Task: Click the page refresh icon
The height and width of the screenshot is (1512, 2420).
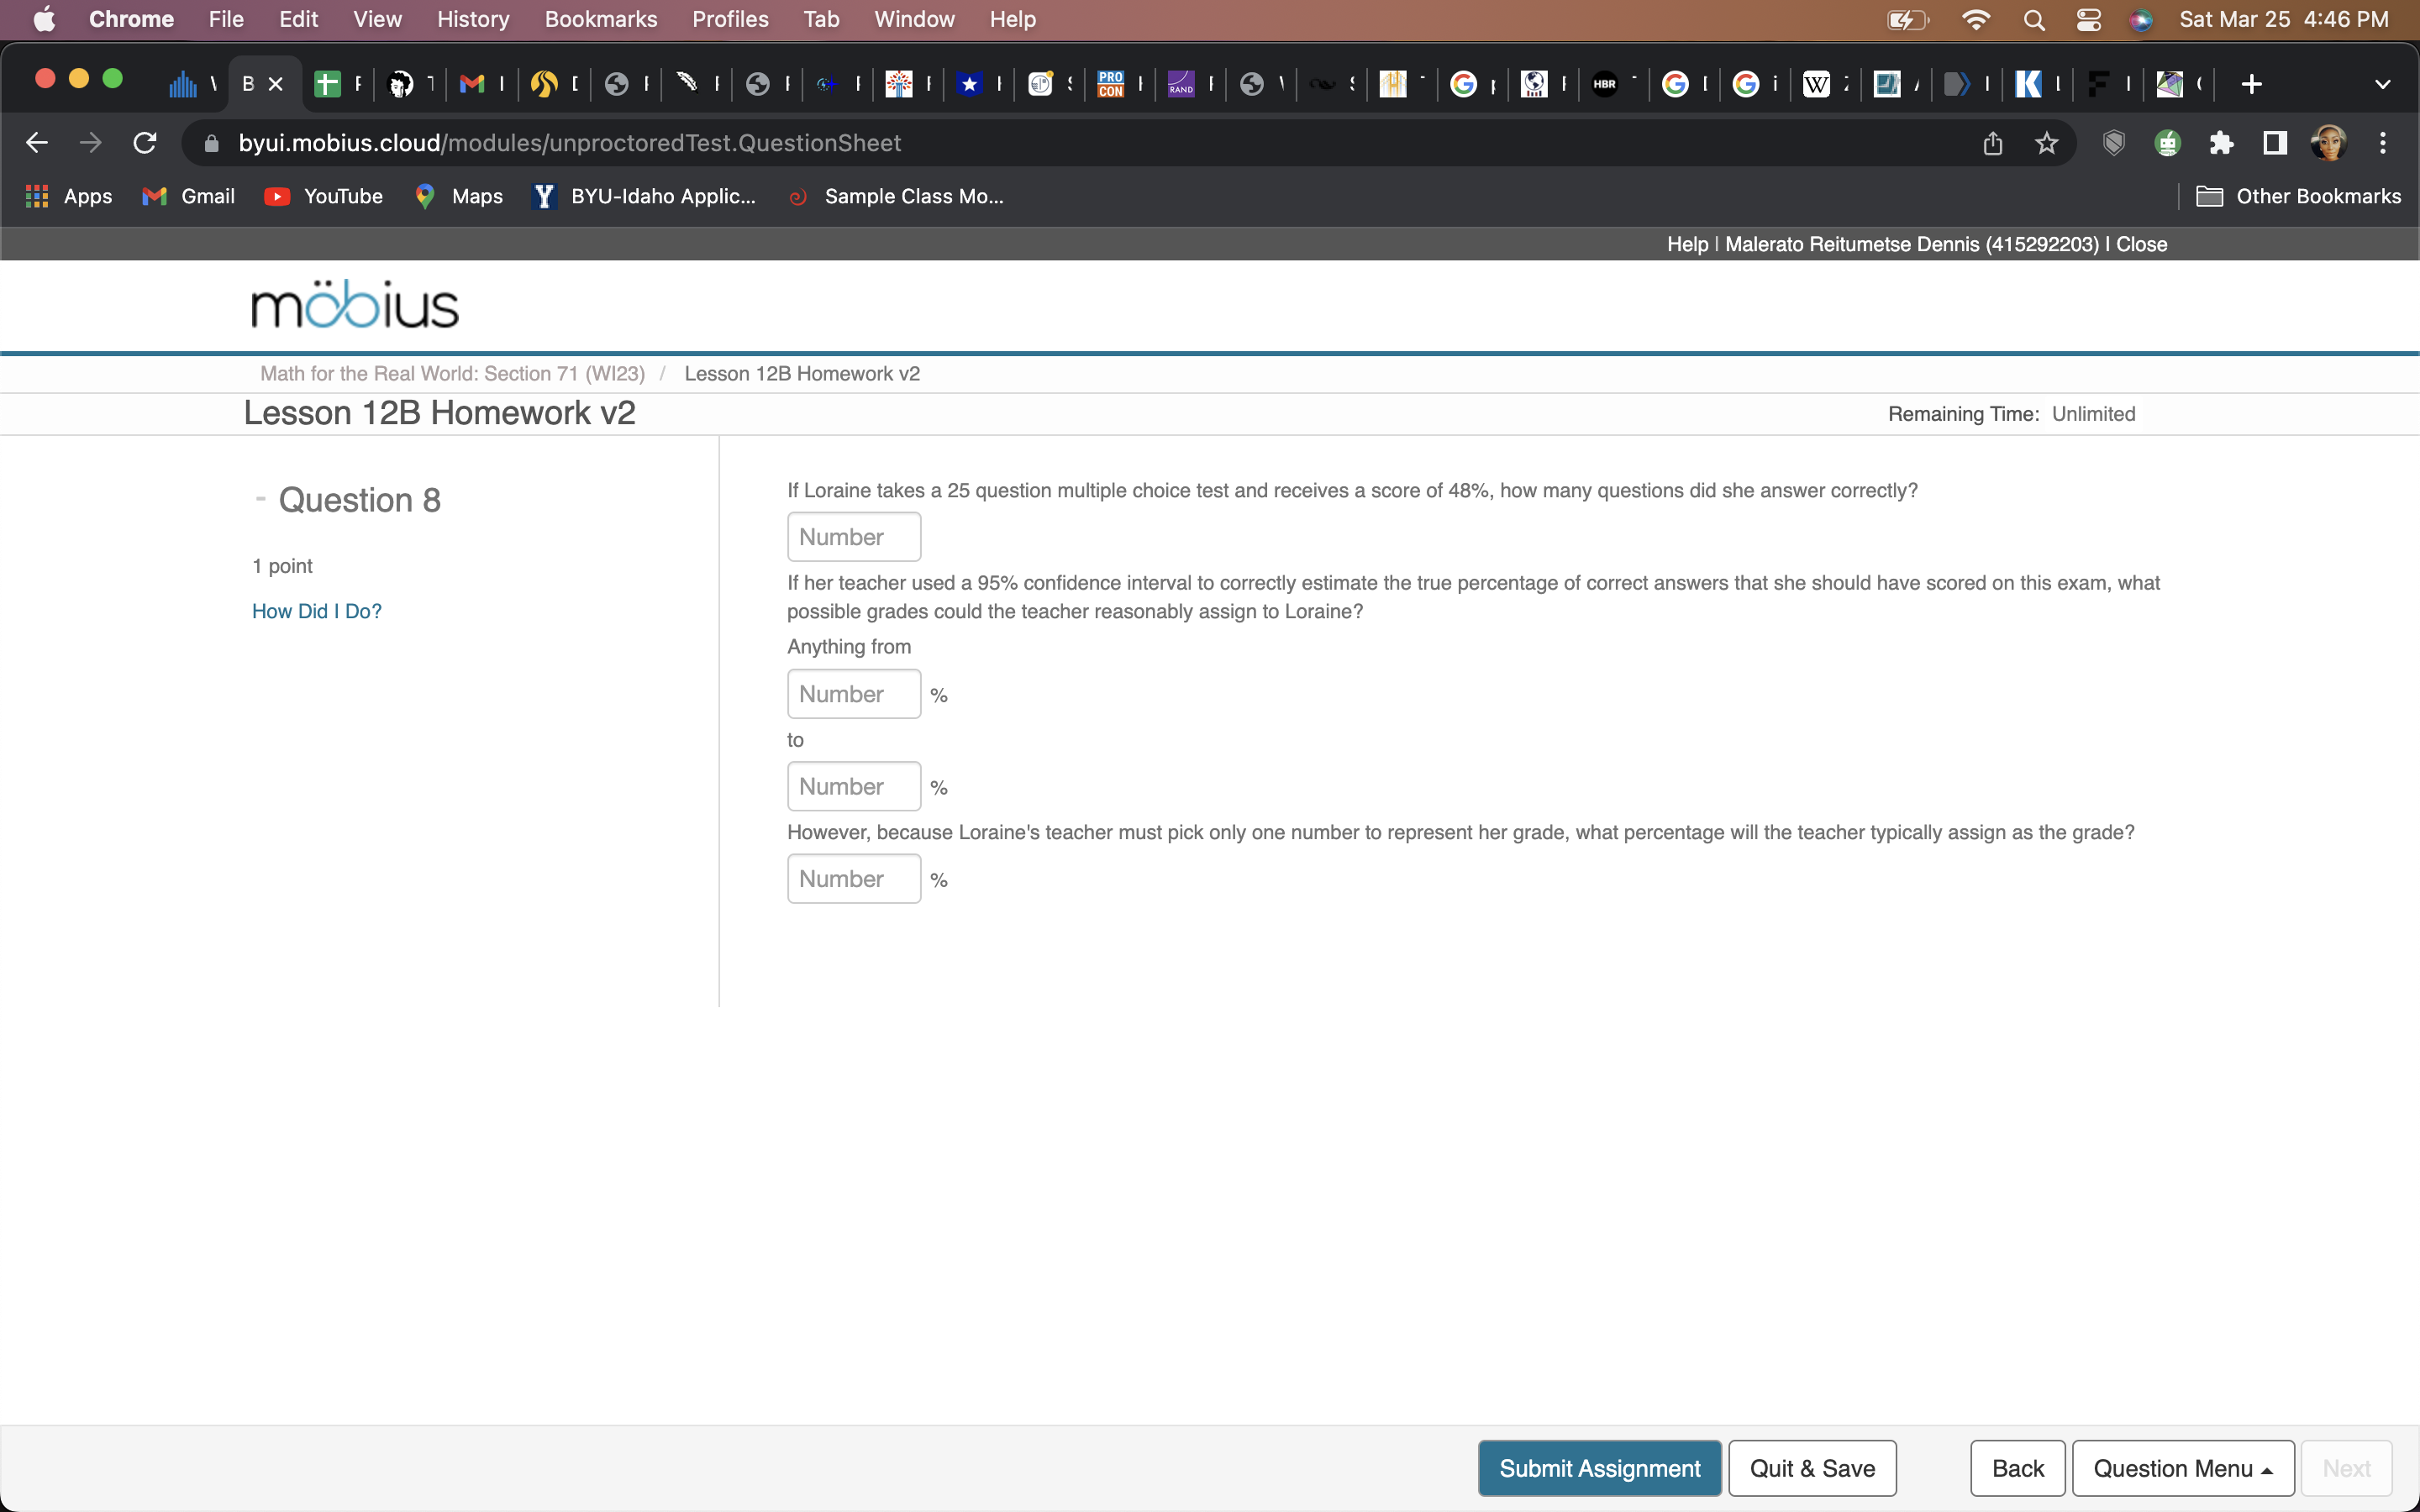Action: 148,143
